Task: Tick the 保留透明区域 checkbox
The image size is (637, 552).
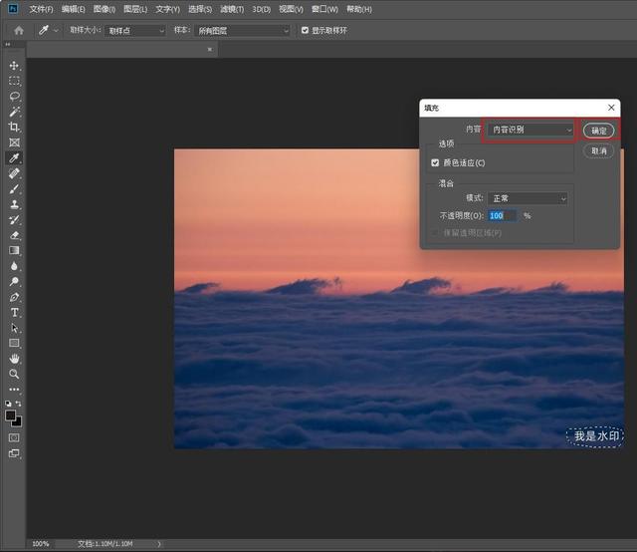Action: [435, 233]
